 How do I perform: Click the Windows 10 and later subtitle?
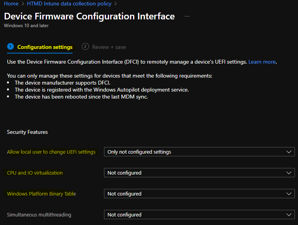(26, 26)
